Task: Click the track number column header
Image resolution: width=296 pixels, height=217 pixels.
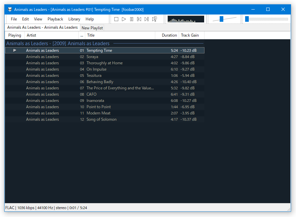Action: click(82, 35)
